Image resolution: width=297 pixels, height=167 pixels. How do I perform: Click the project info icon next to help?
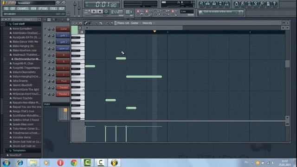point(268,4)
